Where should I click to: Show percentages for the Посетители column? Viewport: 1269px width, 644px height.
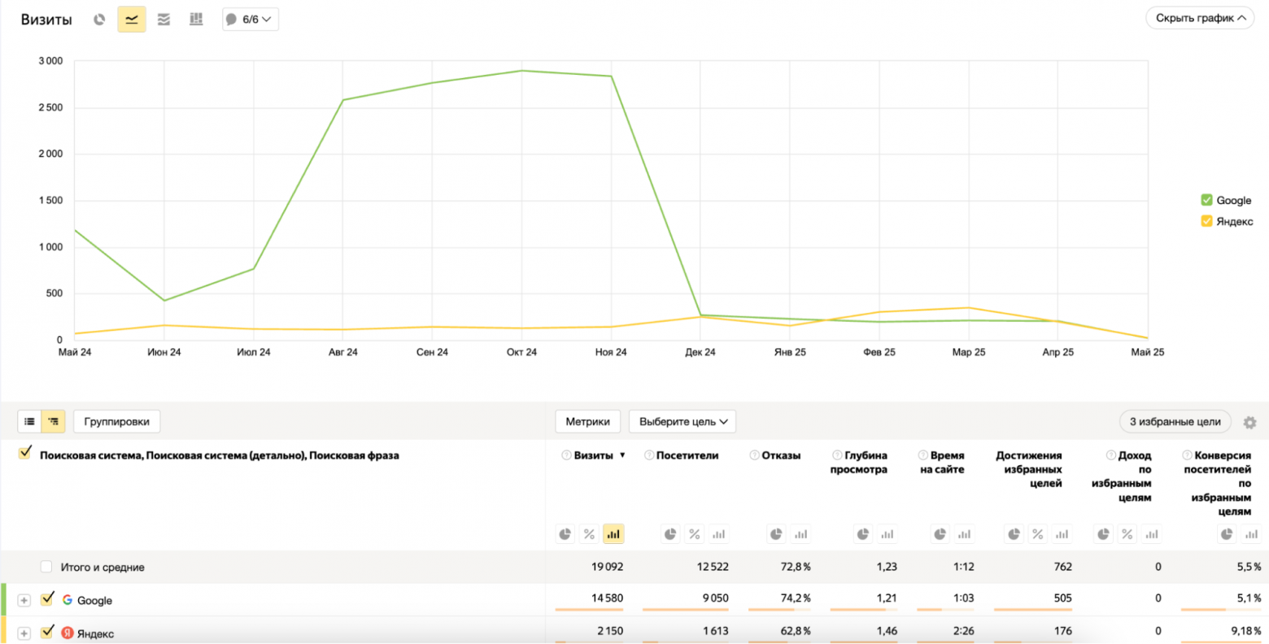coord(694,533)
